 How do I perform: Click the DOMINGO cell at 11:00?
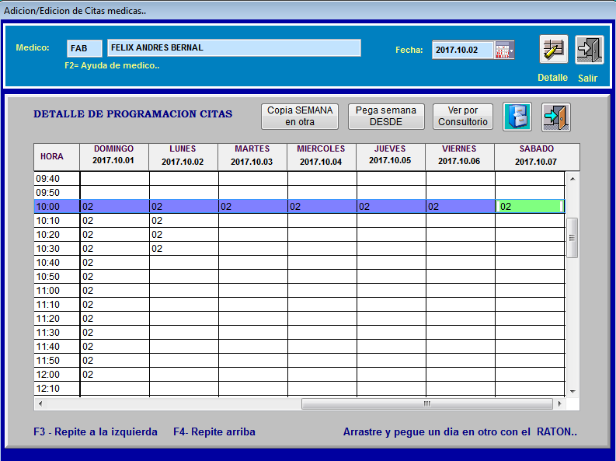[x=115, y=291]
